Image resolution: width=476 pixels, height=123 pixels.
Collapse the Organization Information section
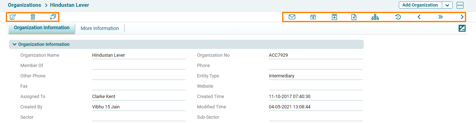(15, 44)
